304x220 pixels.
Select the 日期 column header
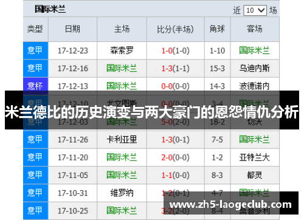coord(72,29)
